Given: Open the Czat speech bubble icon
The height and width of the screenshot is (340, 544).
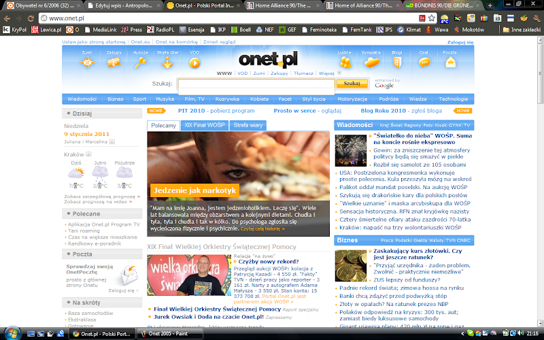Looking at the screenshot, I should 424,63.
